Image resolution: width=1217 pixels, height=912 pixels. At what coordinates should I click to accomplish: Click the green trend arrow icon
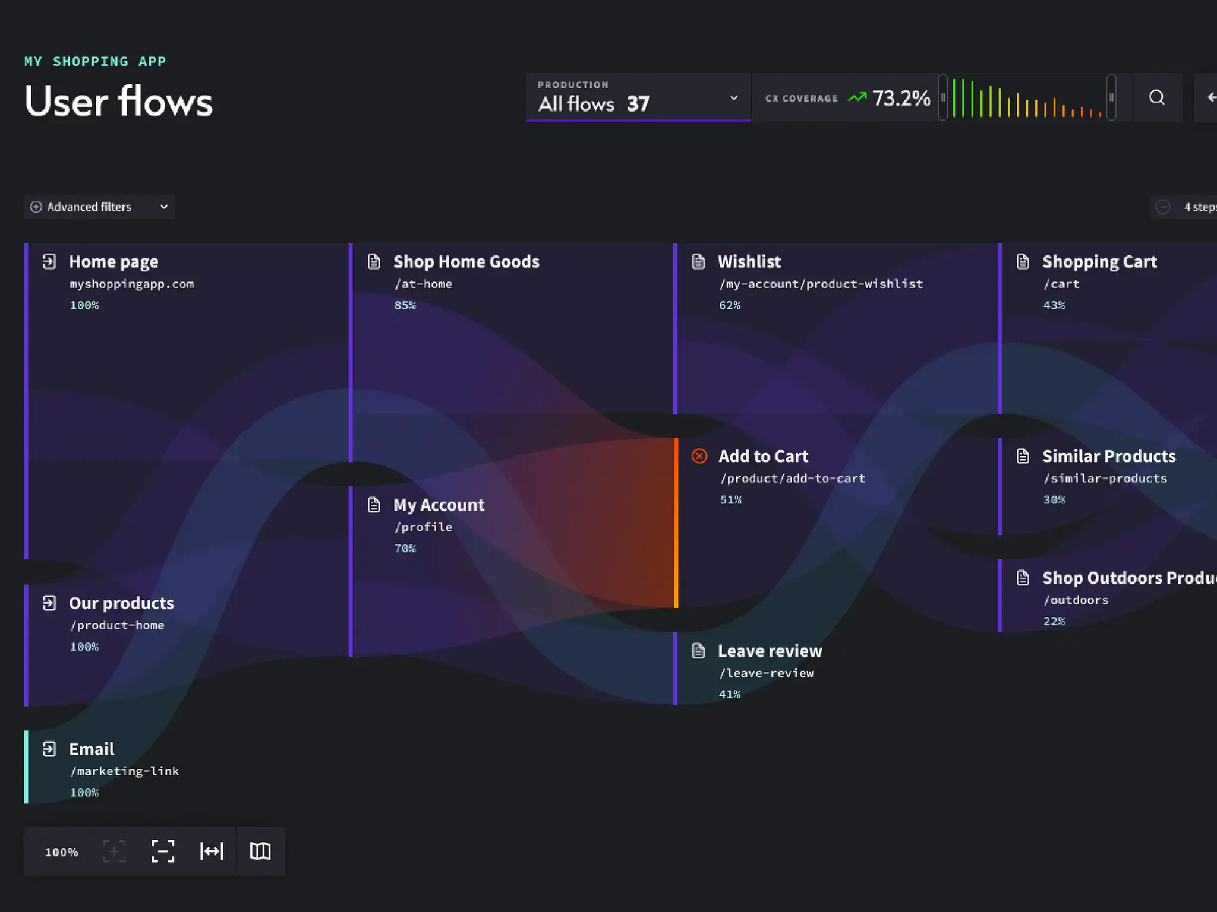click(x=857, y=97)
